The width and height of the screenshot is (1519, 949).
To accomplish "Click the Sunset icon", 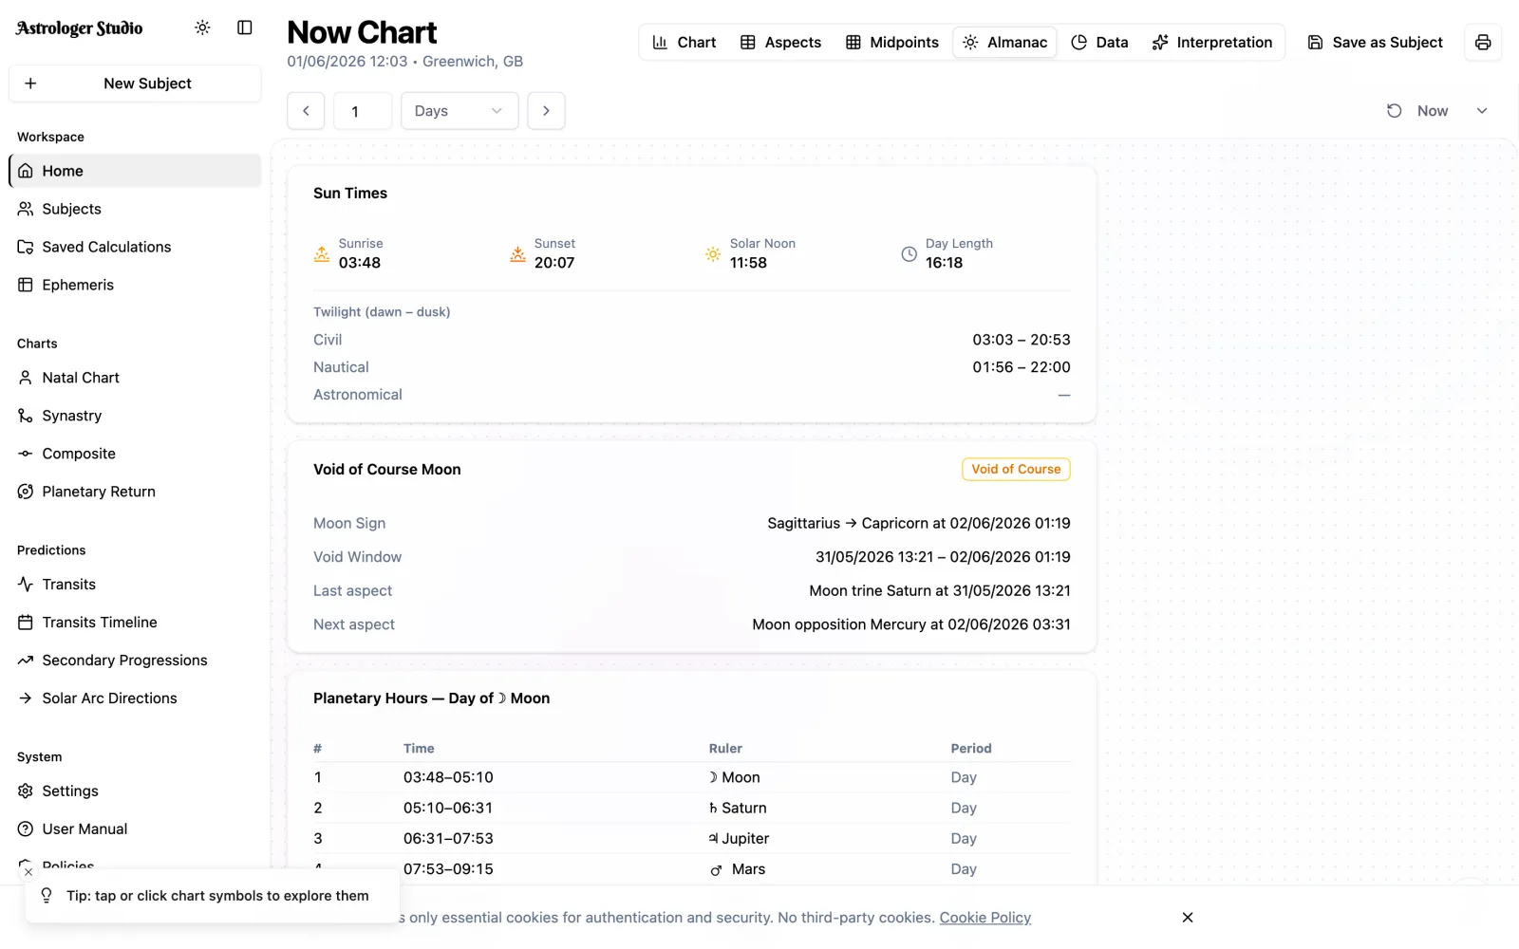I will click(517, 254).
